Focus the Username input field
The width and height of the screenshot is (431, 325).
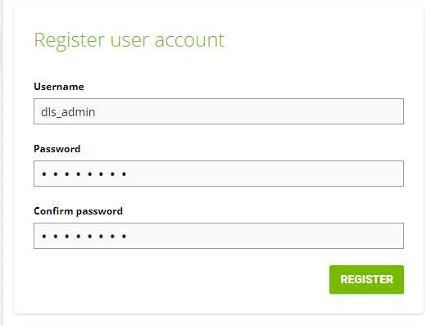click(219, 111)
